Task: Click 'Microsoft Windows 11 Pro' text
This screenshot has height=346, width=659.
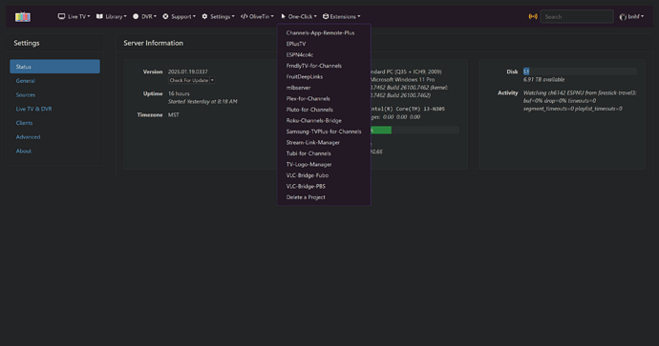Action: tap(403, 80)
